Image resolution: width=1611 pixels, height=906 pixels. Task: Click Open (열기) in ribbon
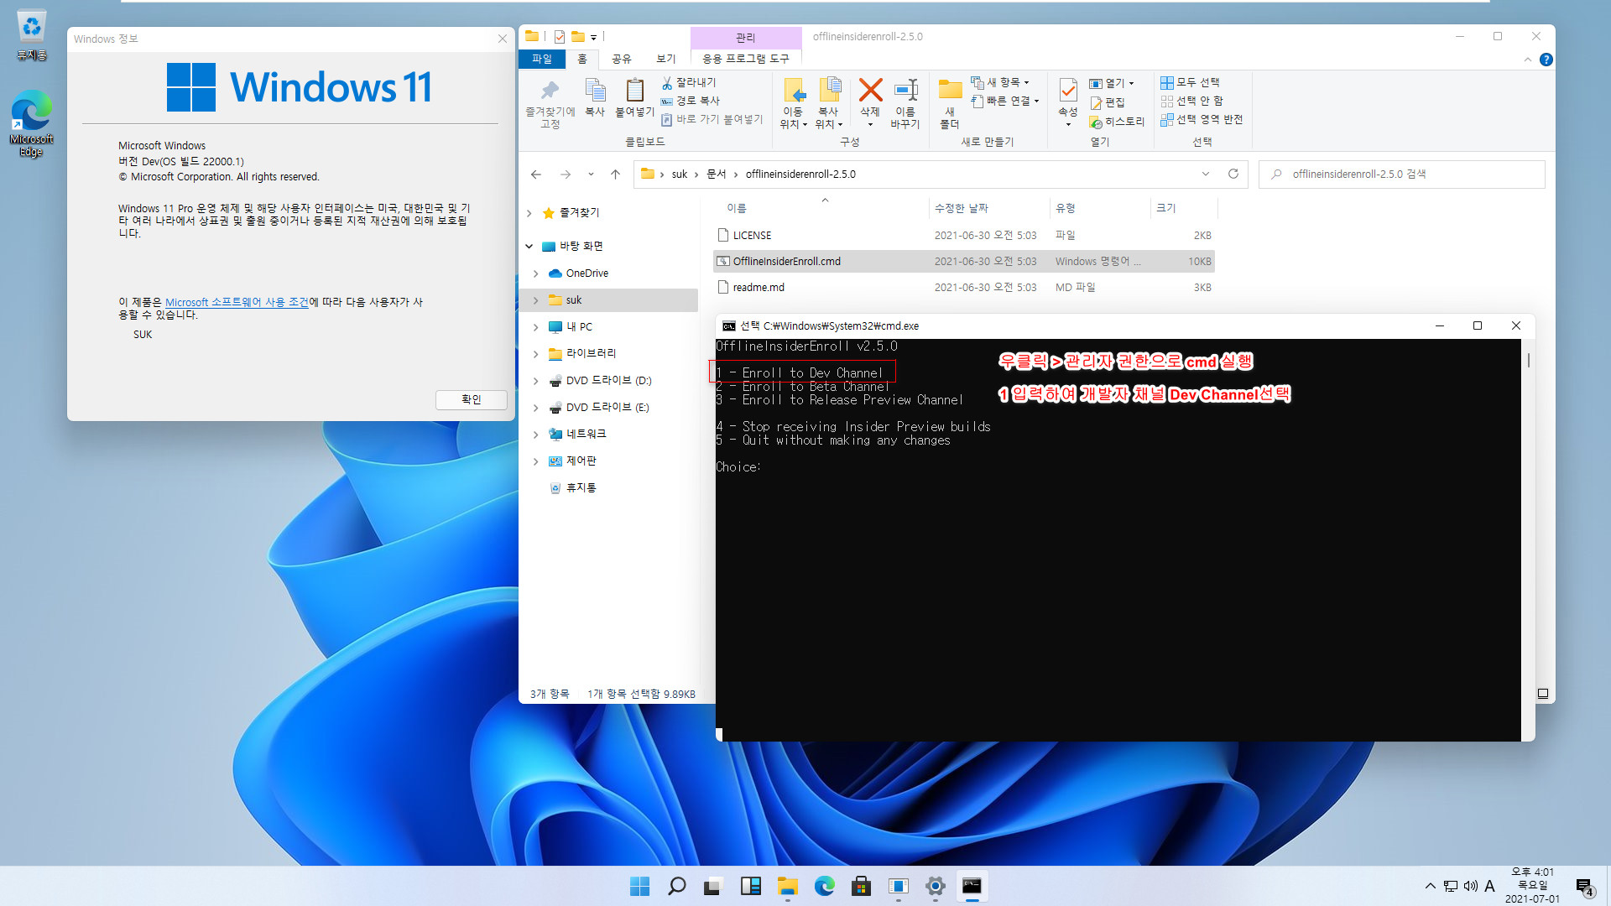tap(1110, 83)
